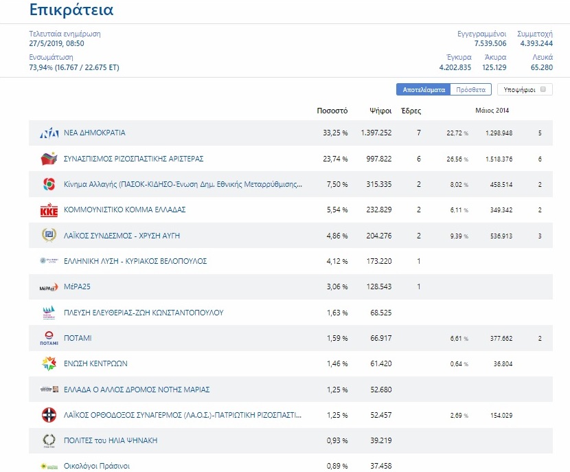
Task: Click the Εγγεγραμμένοι value 7.539.506
Action: (x=490, y=43)
